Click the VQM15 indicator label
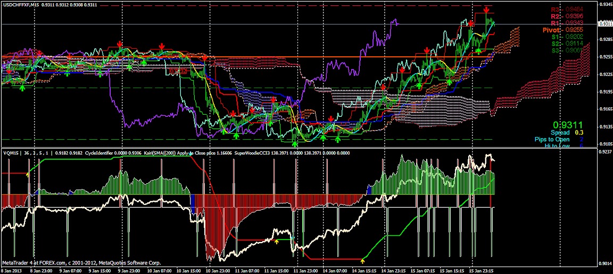 [10, 153]
